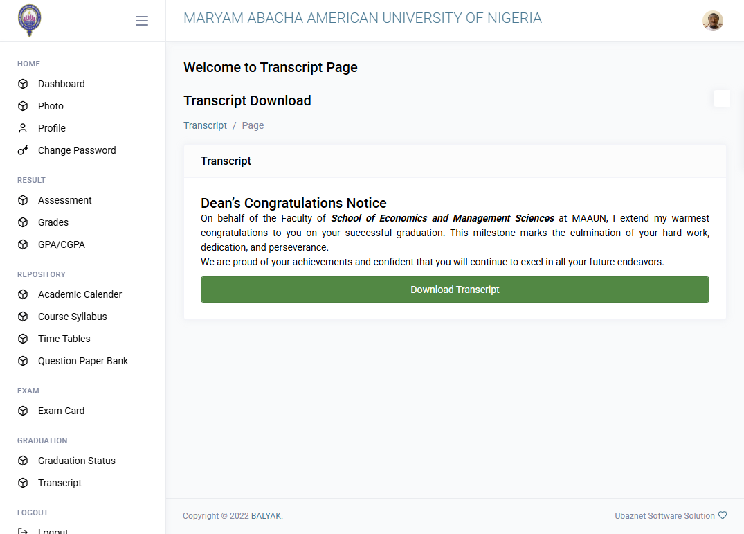The width and height of the screenshot is (744, 534).
Task: Click the Welcome to Transcript Page heading
Action: tap(271, 67)
